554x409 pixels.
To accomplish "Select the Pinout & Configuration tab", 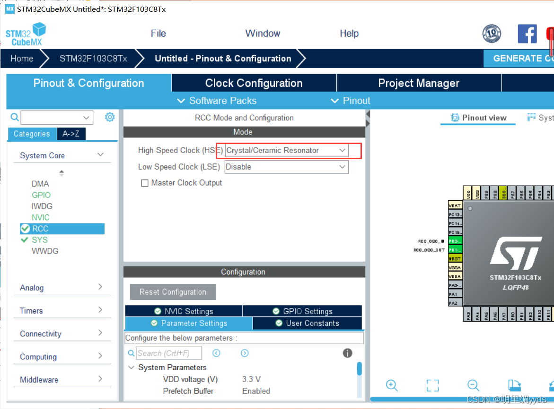I will click(x=88, y=83).
